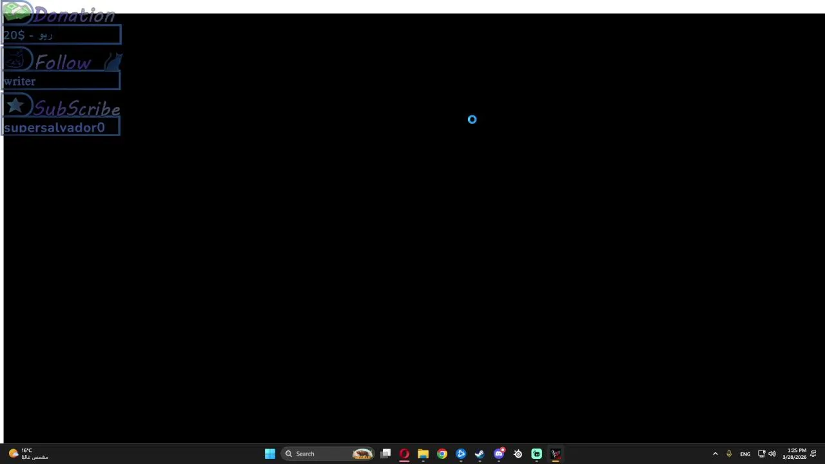Screen dimensions: 825x464
Task: Open the clock showing 1:25 PM
Action: tap(795, 454)
